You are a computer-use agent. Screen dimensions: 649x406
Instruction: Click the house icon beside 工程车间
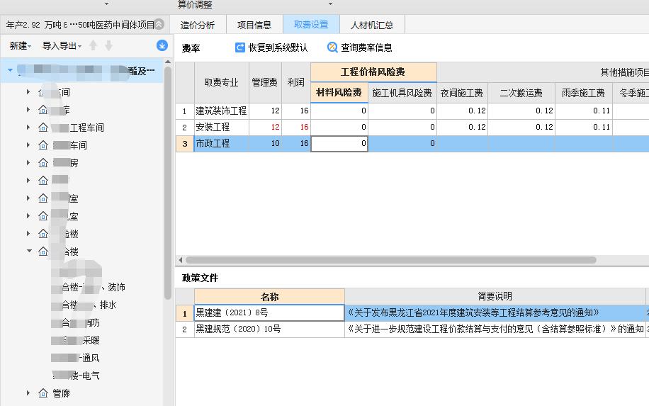(x=43, y=128)
